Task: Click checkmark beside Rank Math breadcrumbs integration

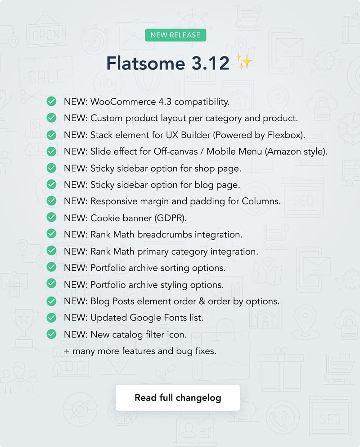Action: 51,234
